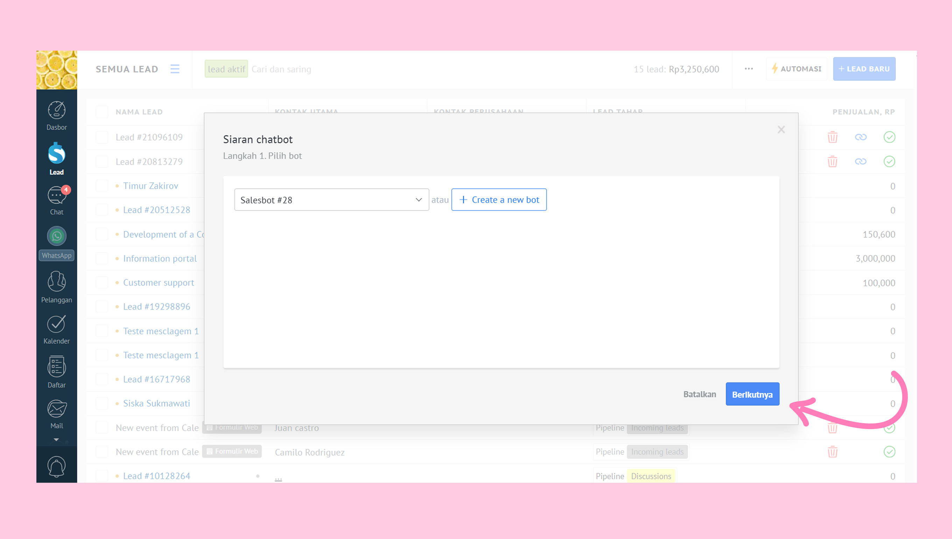Click the lemon account avatar
The height and width of the screenshot is (539, 952).
click(57, 70)
